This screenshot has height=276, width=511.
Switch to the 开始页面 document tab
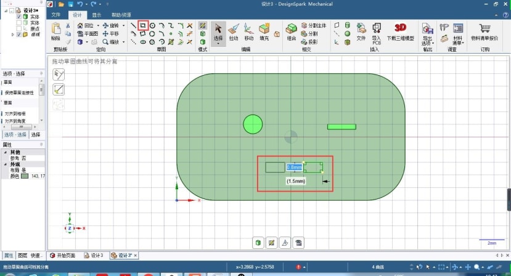pos(63,256)
